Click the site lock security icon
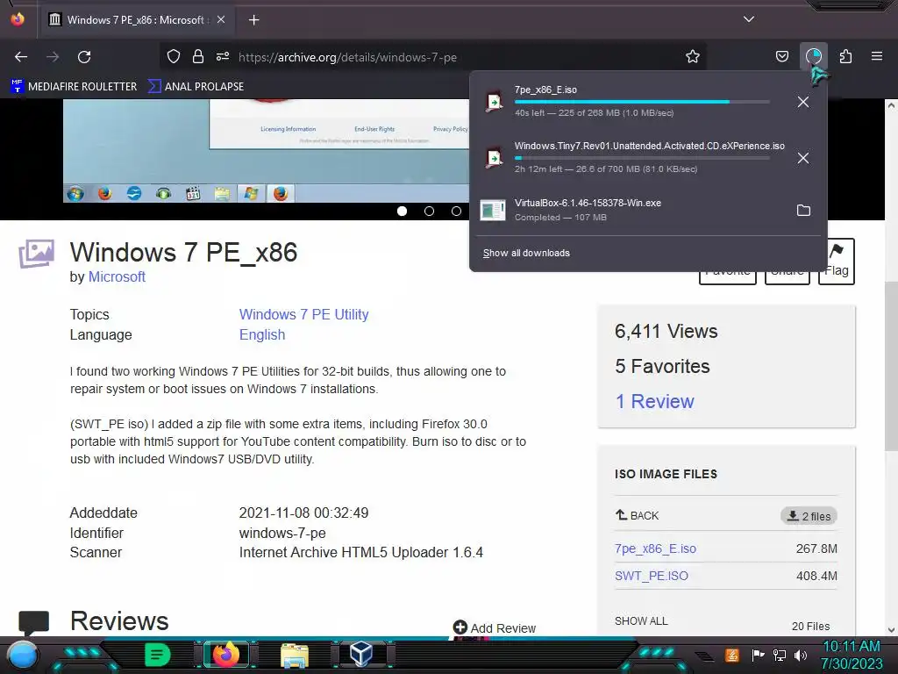Image resolution: width=898 pixels, height=674 pixels. coord(198,57)
